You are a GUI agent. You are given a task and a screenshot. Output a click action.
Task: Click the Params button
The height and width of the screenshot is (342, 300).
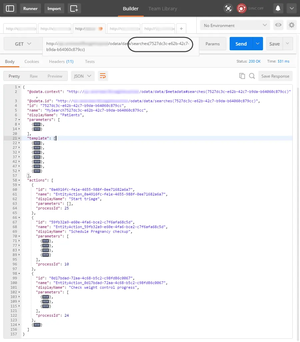pyautogui.click(x=212, y=44)
